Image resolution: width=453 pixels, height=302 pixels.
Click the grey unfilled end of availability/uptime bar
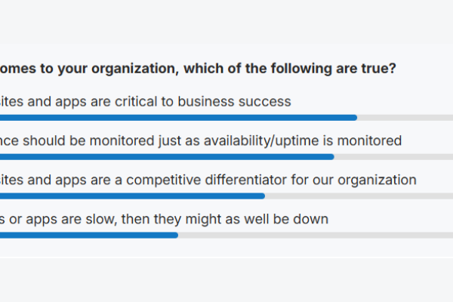point(393,157)
